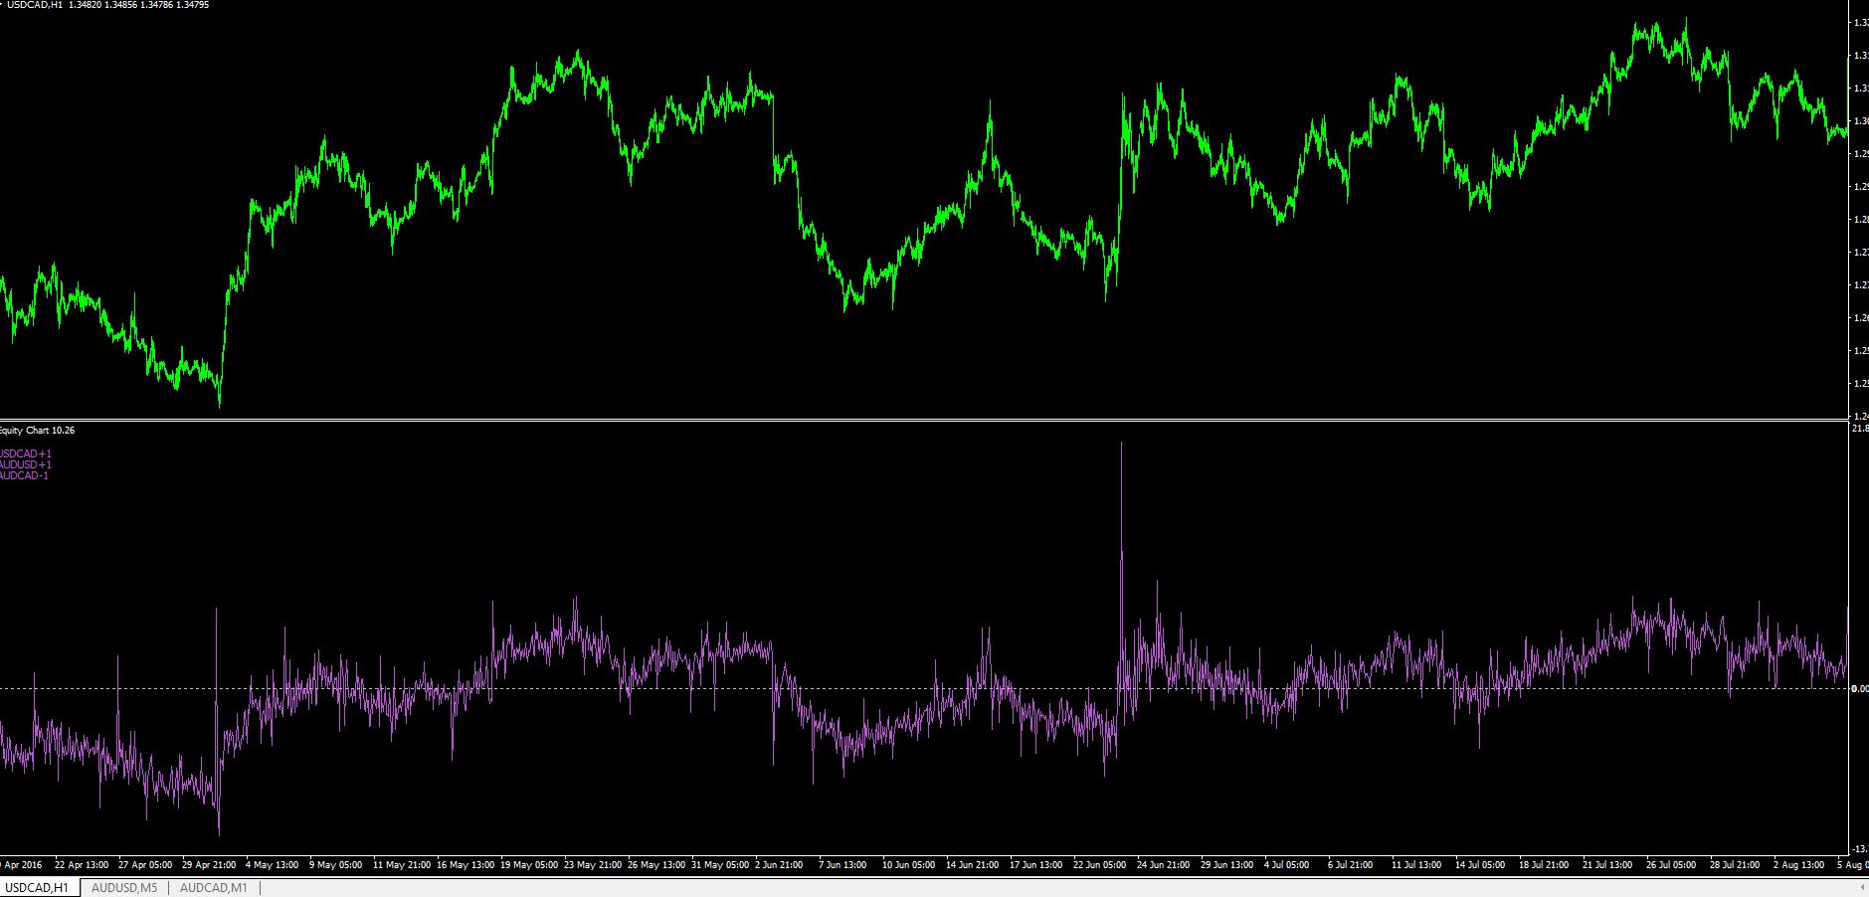This screenshot has width=1869, height=897.
Task: Click the 4 Jul 05:00 time label
Action: pyautogui.click(x=1287, y=864)
